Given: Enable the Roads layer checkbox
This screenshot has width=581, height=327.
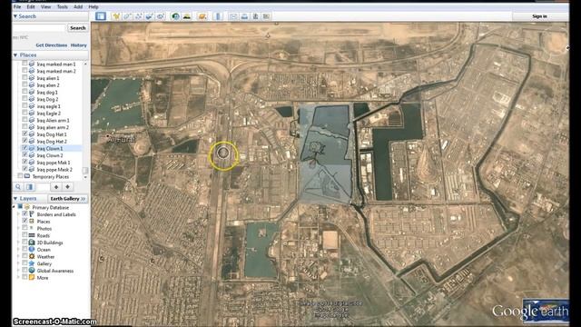Looking at the screenshot, I should (x=25, y=235).
